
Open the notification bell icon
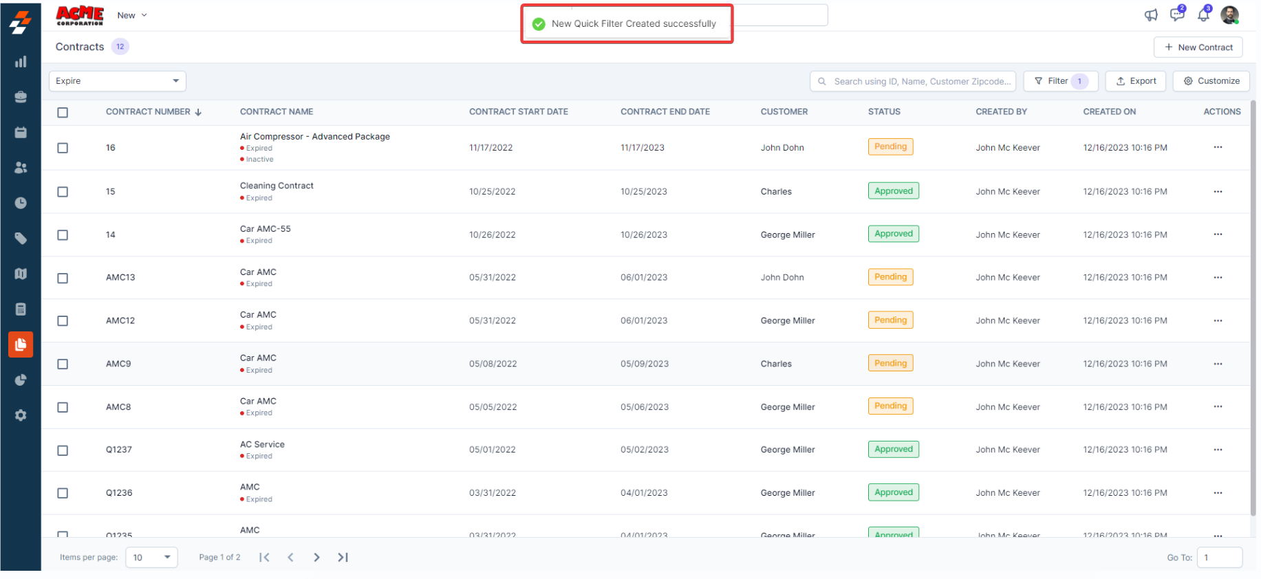(x=1203, y=14)
